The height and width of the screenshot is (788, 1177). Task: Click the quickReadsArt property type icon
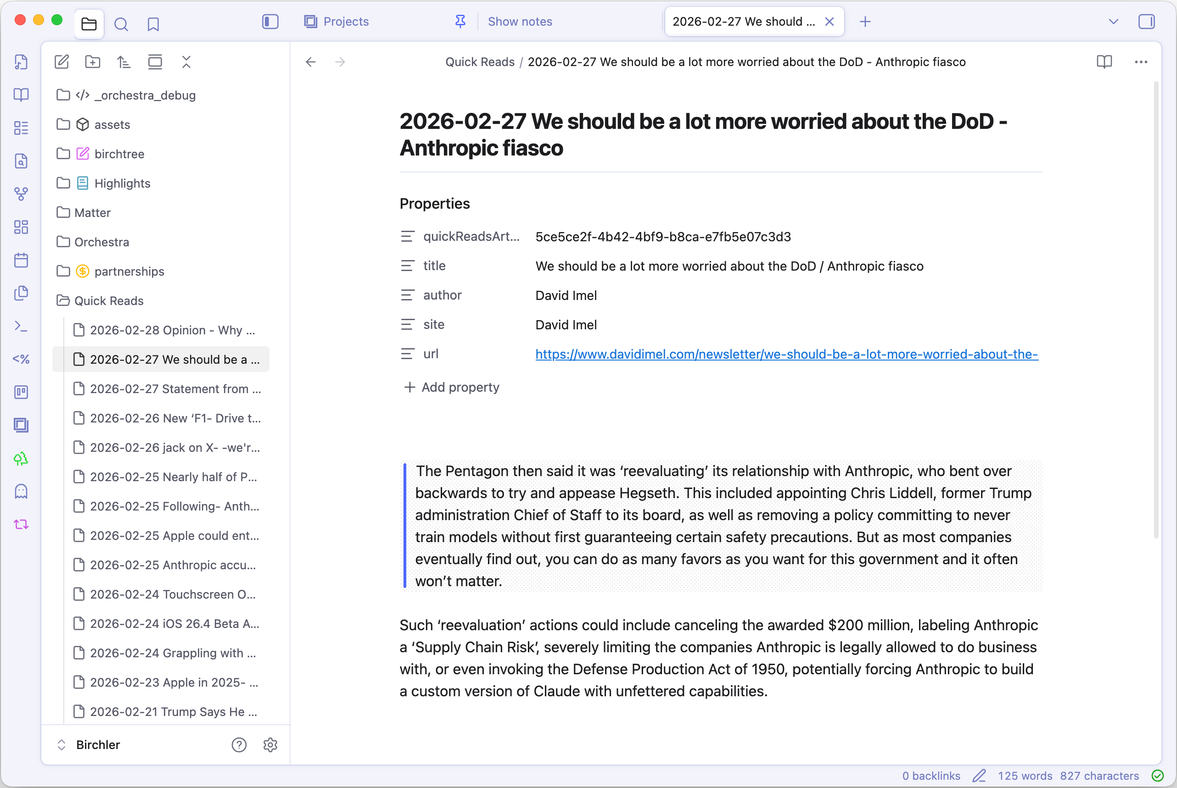click(x=408, y=237)
